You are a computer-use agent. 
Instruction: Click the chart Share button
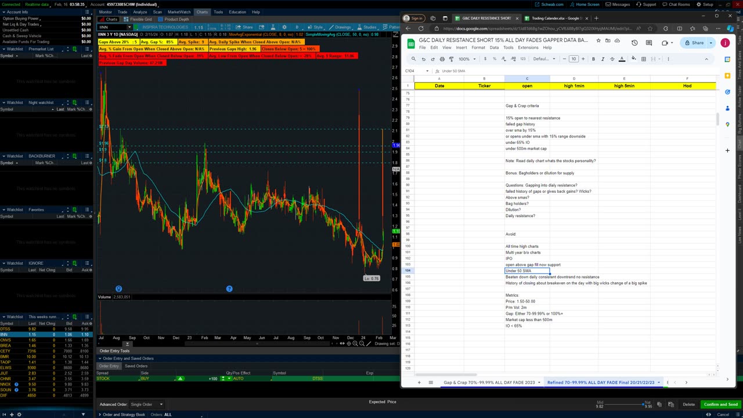click(x=244, y=27)
